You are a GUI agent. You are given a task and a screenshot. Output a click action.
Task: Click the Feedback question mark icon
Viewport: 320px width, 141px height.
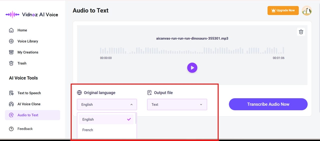coord(11,129)
